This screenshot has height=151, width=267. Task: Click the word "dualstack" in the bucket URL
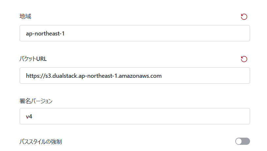point(65,76)
